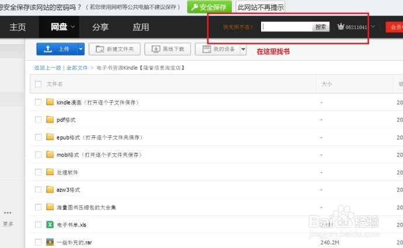Click 离线下载 offline download button

(x=168, y=49)
